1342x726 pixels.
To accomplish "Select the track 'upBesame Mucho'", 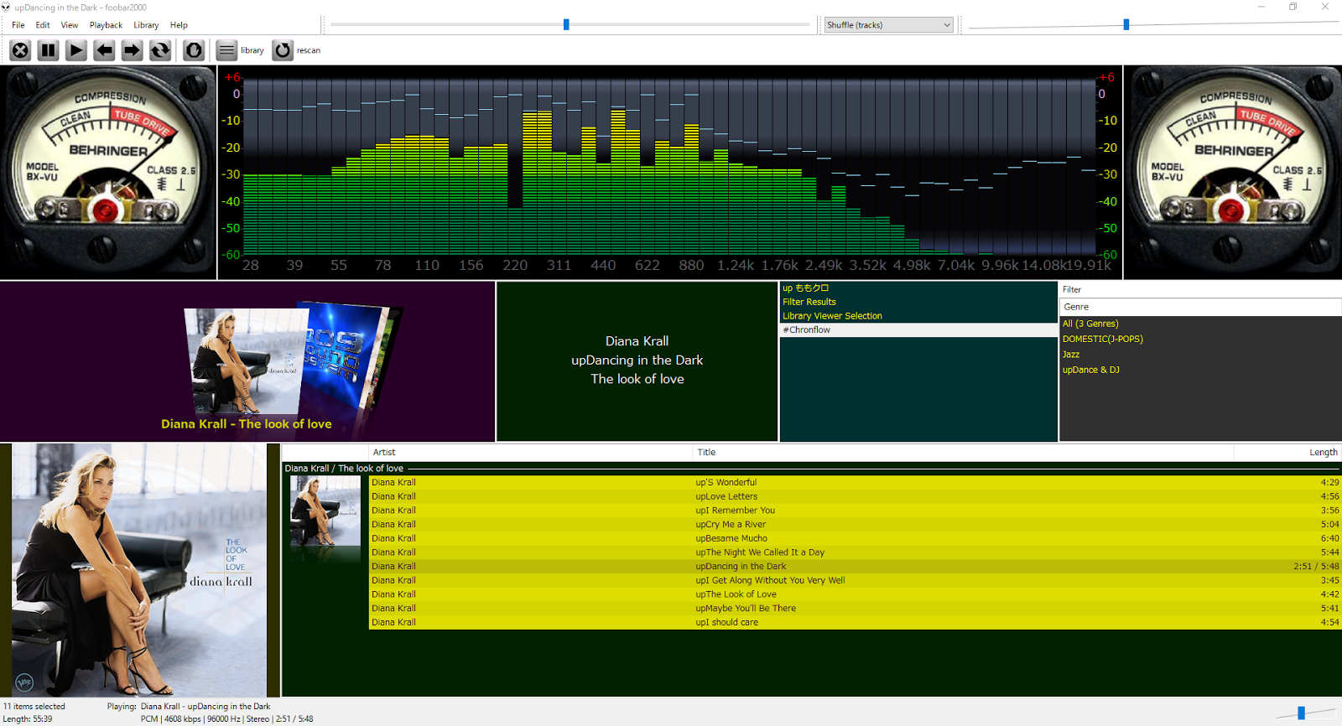I will click(855, 538).
